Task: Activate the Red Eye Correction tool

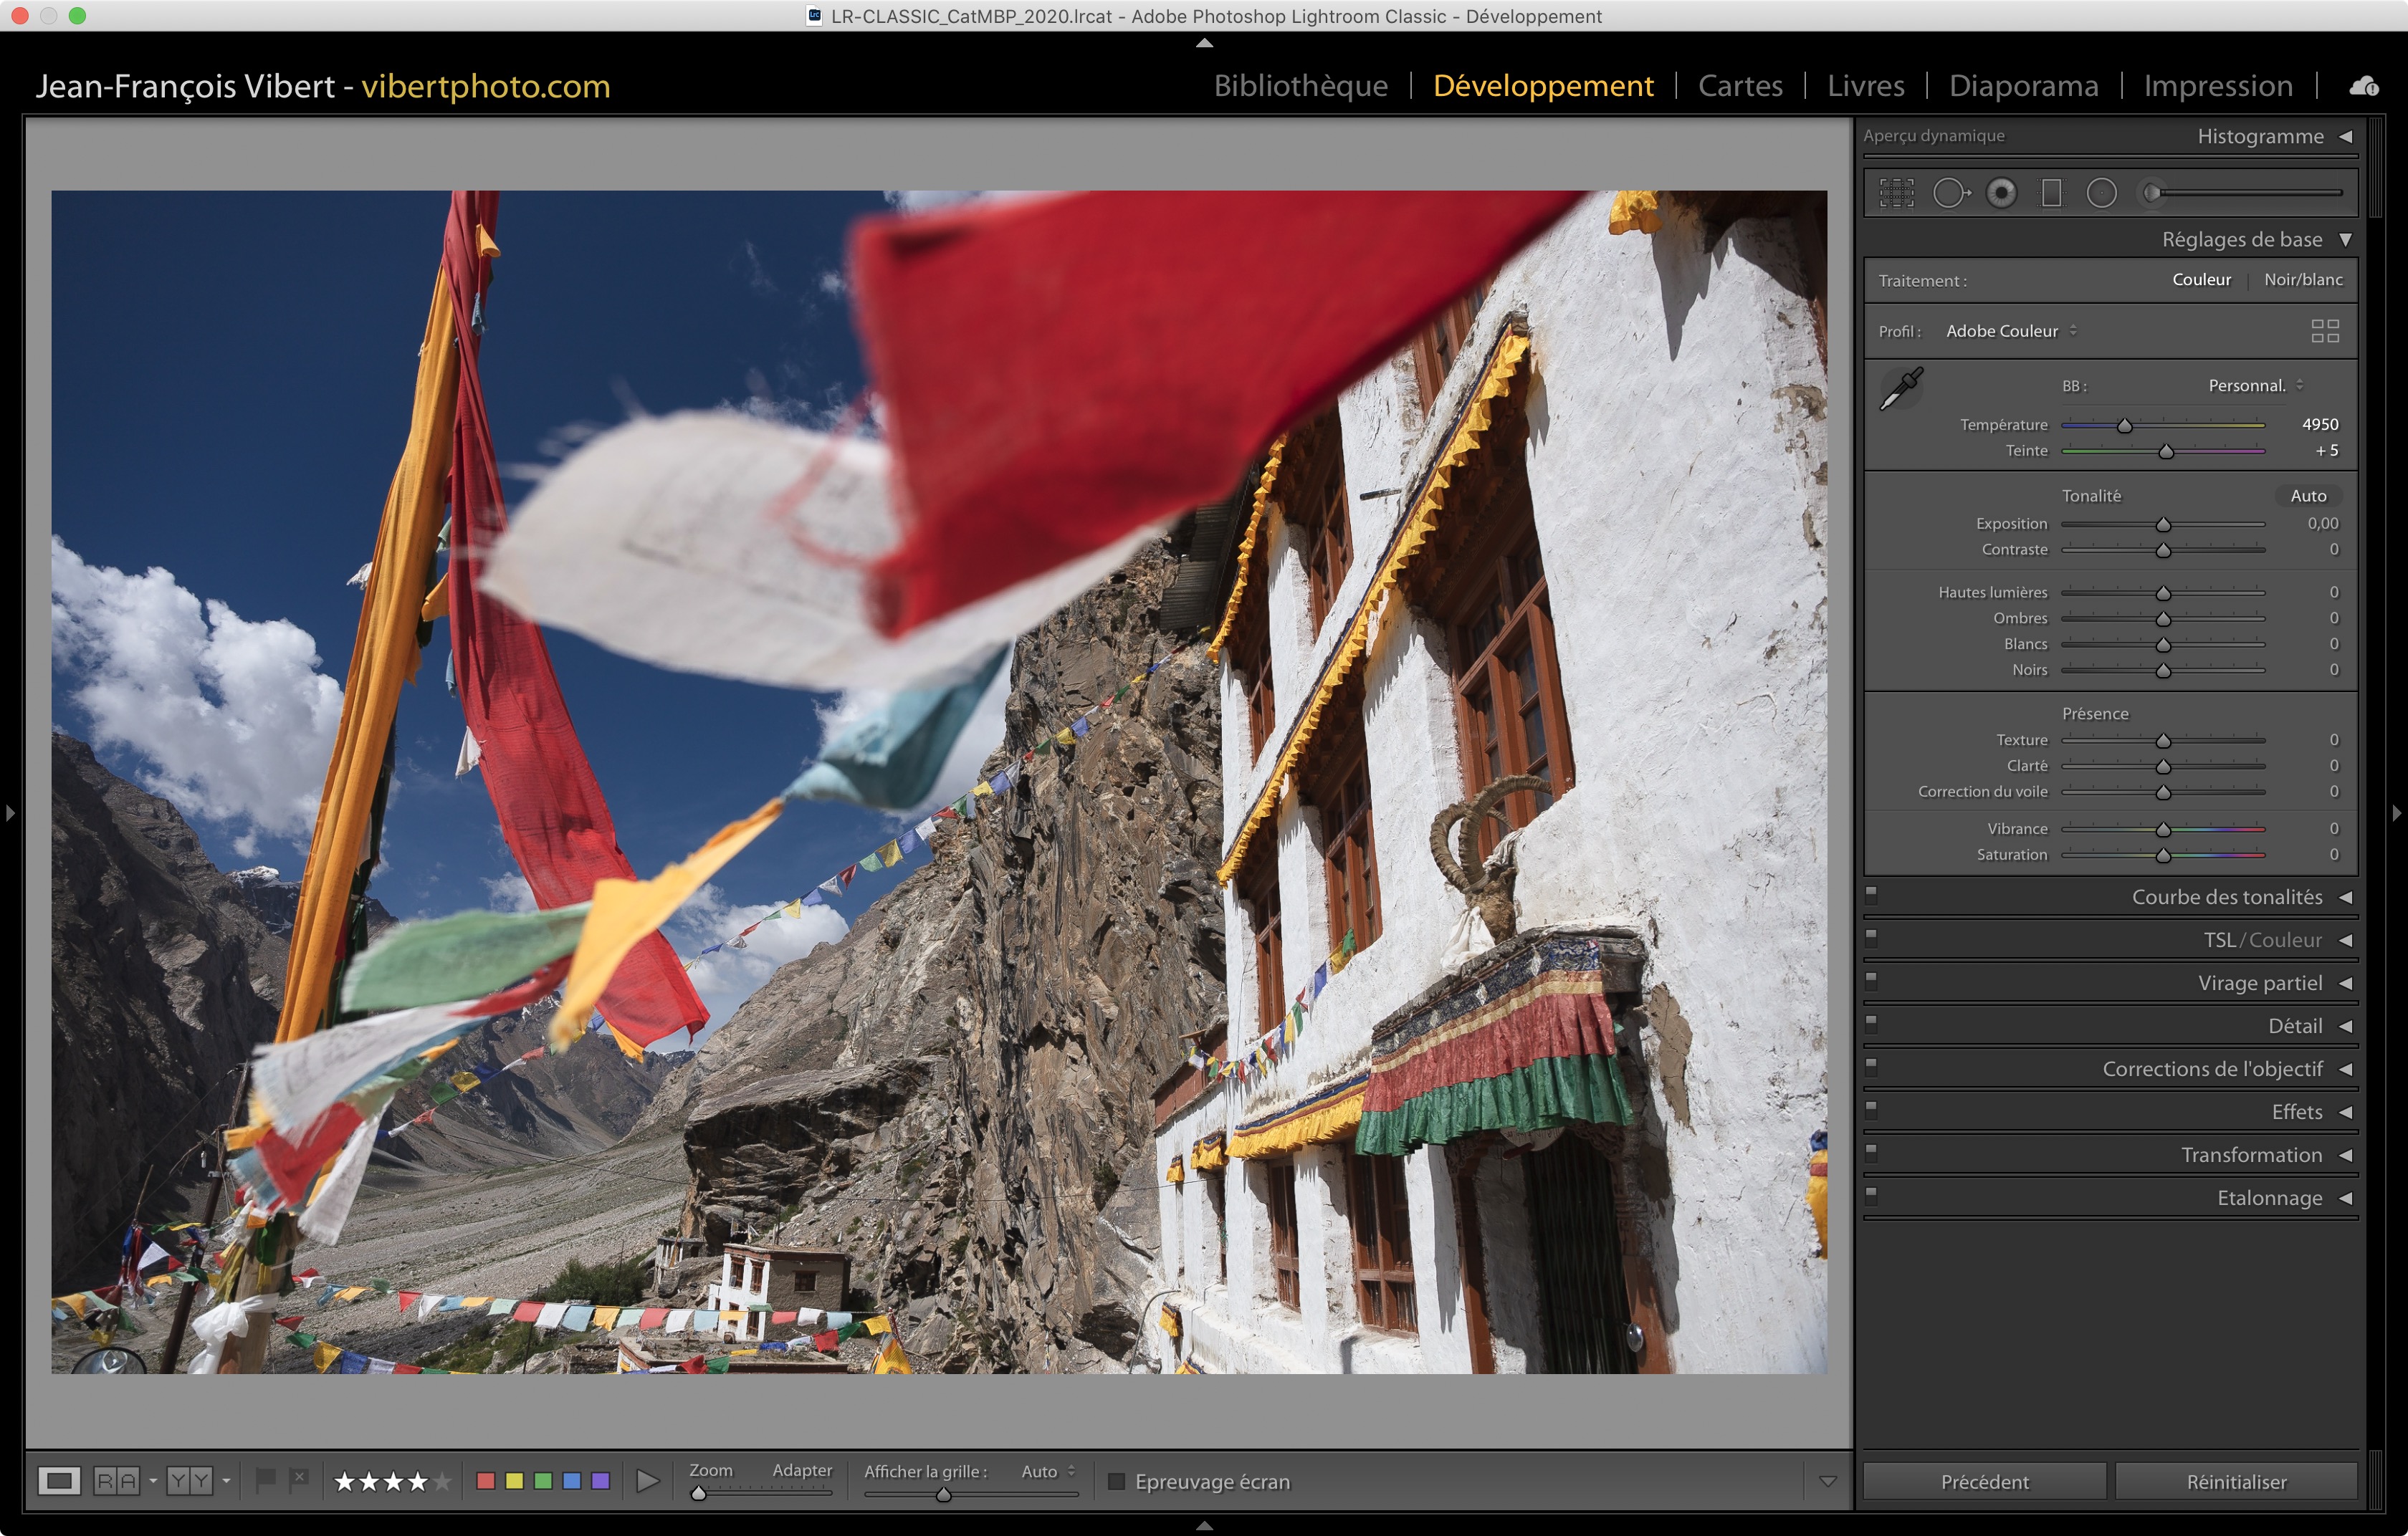Action: click(2001, 193)
